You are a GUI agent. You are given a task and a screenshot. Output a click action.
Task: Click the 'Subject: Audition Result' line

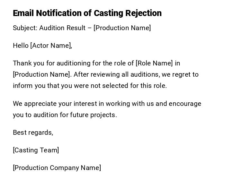coord(50,28)
